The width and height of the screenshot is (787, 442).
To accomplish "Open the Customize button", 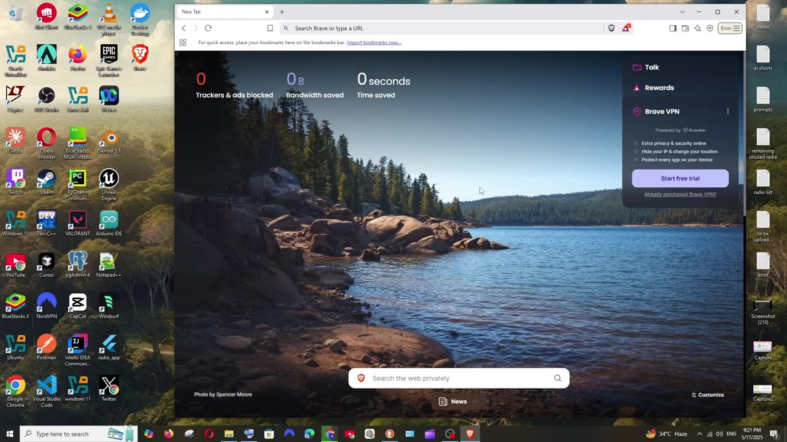I will 708,395.
